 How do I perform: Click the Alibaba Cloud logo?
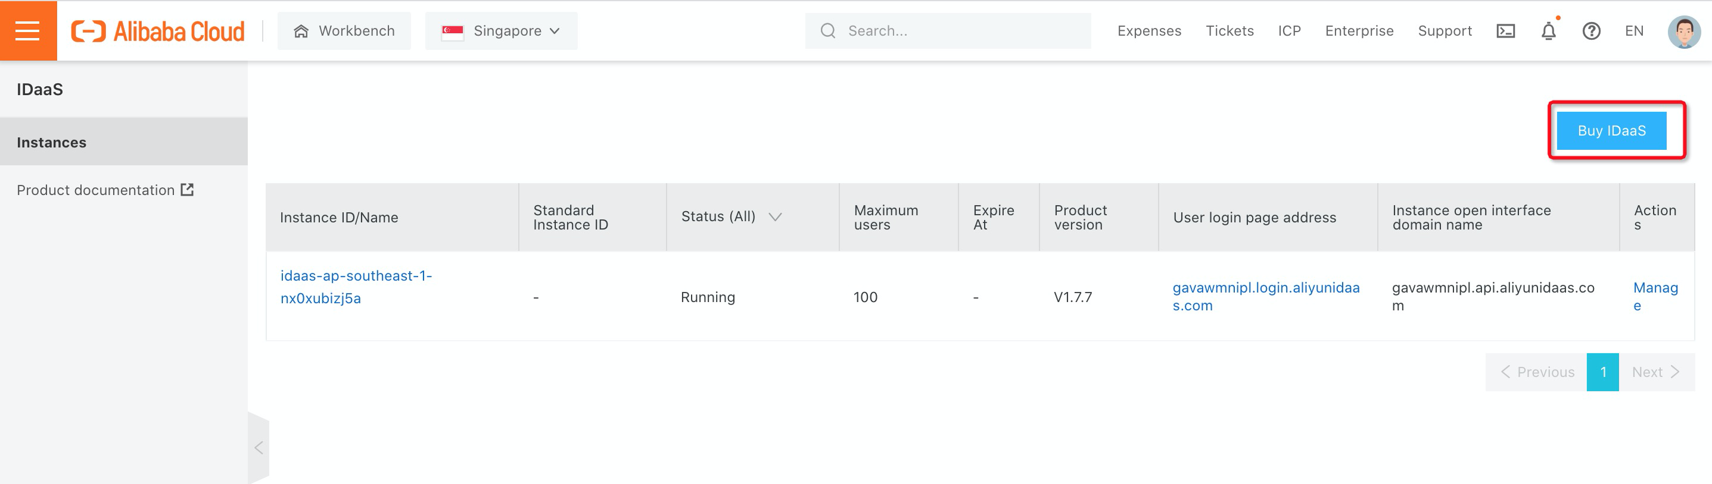(158, 31)
